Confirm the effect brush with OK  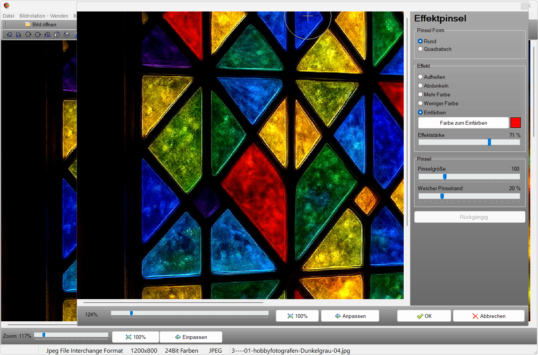pos(424,316)
